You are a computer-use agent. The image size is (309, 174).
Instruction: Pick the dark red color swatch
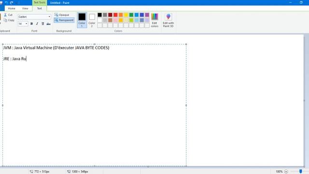[110, 15]
